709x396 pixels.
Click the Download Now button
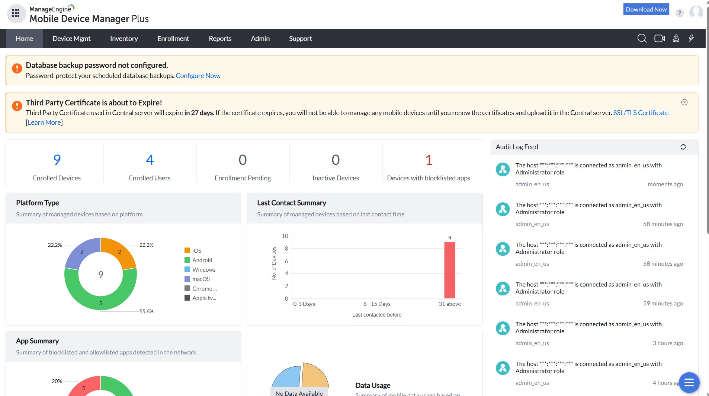[646, 9]
